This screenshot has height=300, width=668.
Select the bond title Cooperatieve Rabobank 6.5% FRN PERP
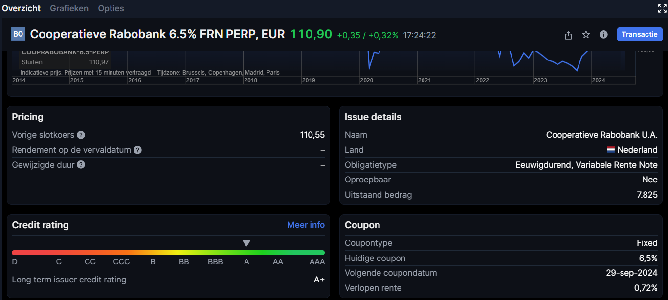point(157,34)
